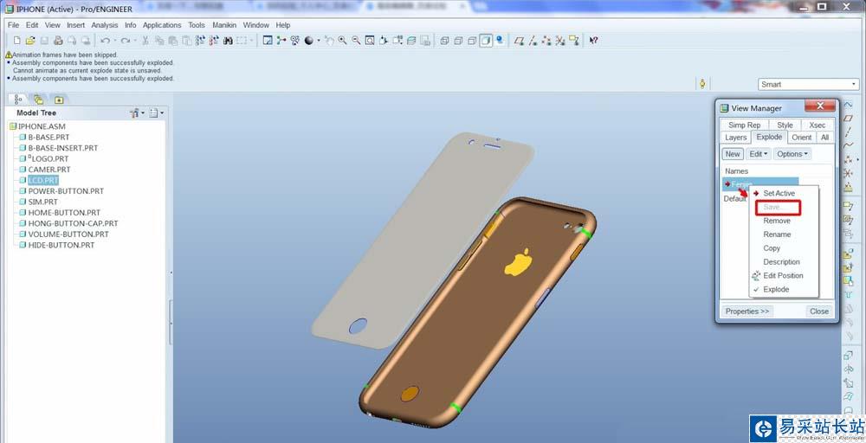Image resolution: width=866 pixels, height=443 pixels.
Task: Select the Default explode state
Action: point(734,199)
